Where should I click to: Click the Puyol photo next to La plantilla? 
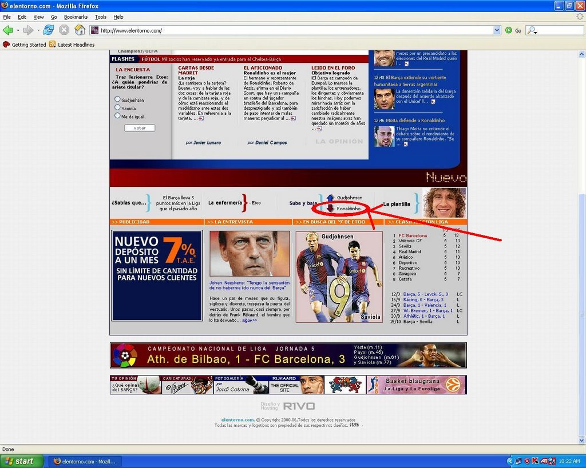(x=444, y=203)
